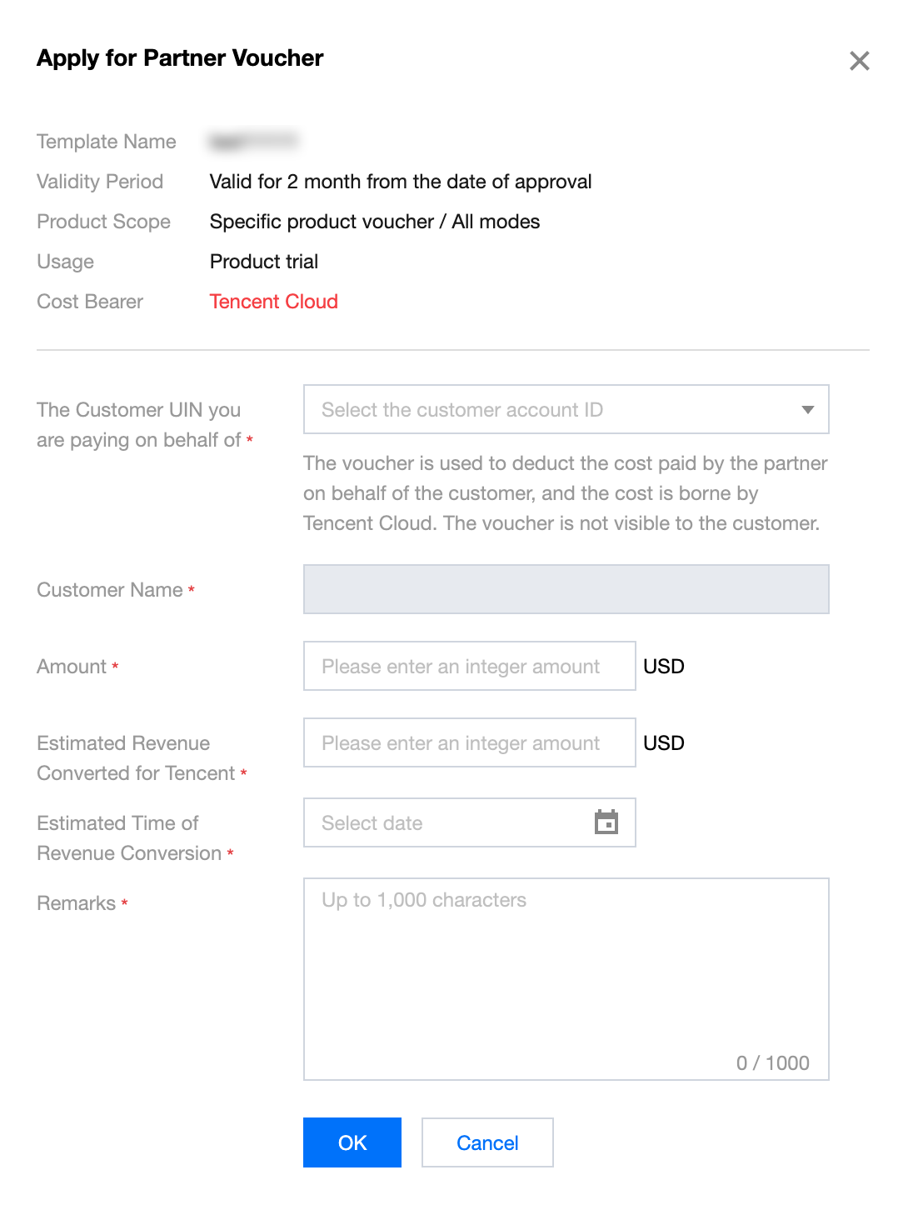The height and width of the screenshot is (1205, 908).
Task: Close the Apply for Partner Voucher dialog
Action: tap(859, 61)
